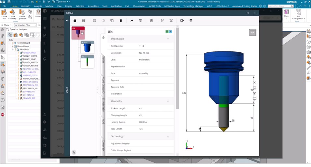Viewport: 311px width, 167px height.
Task: Collapse the PROGRAM tree node
Action: point(12,49)
